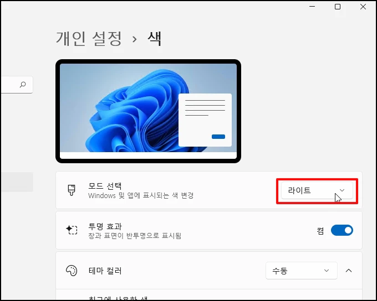Click the 색 breadcrumb title

click(x=154, y=38)
